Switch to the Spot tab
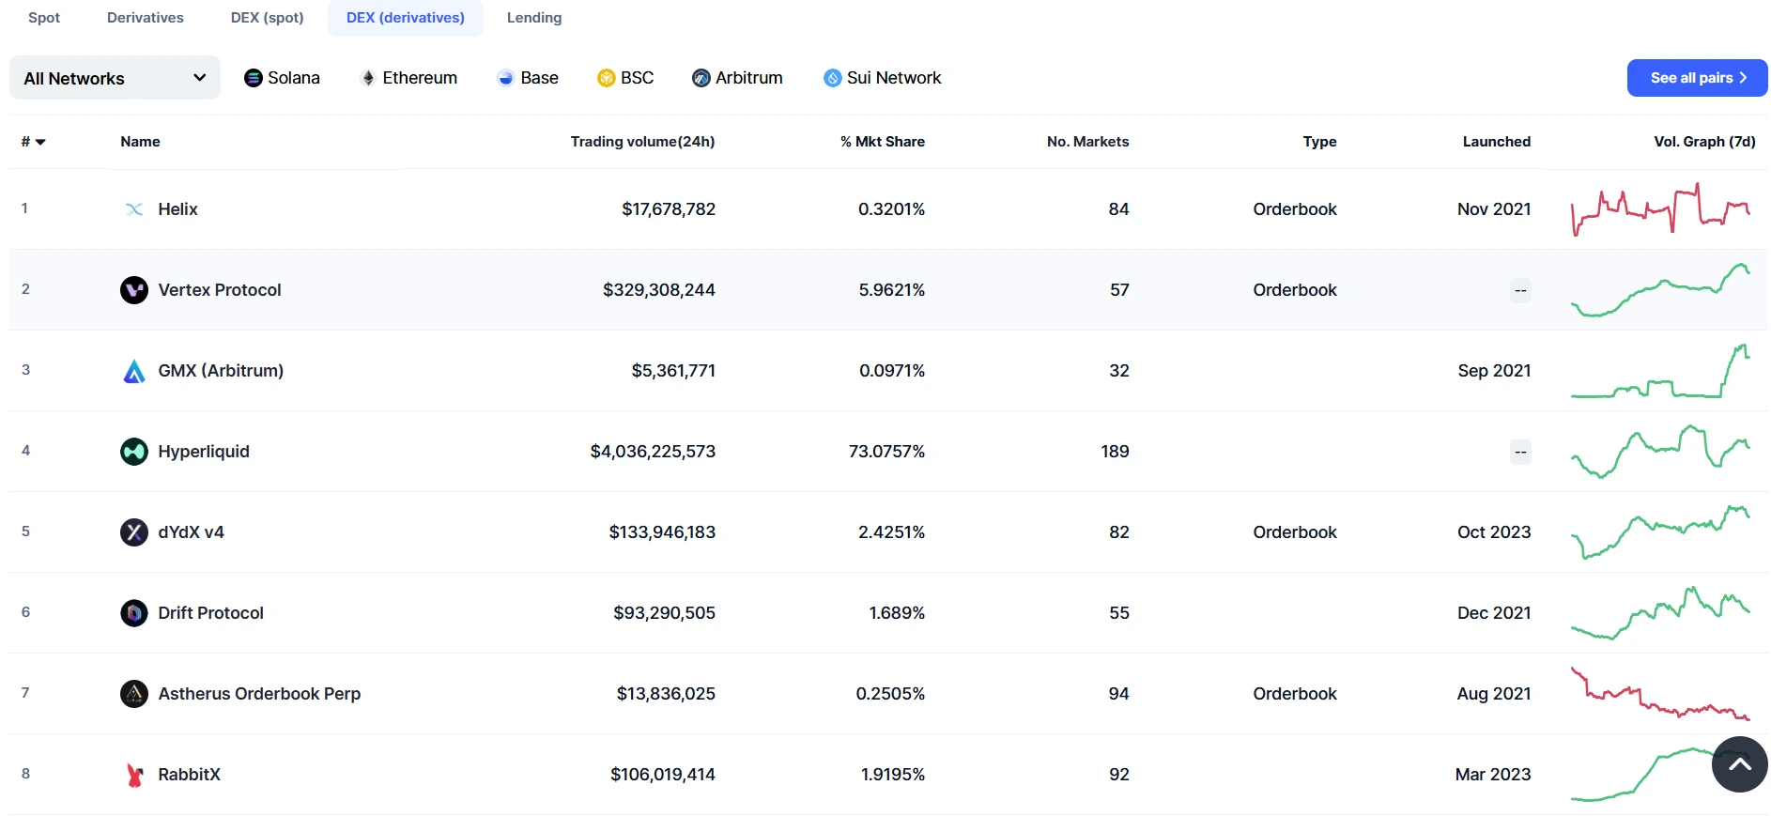The width and height of the screenshot is (1771, 816). (x=44, y=18)
